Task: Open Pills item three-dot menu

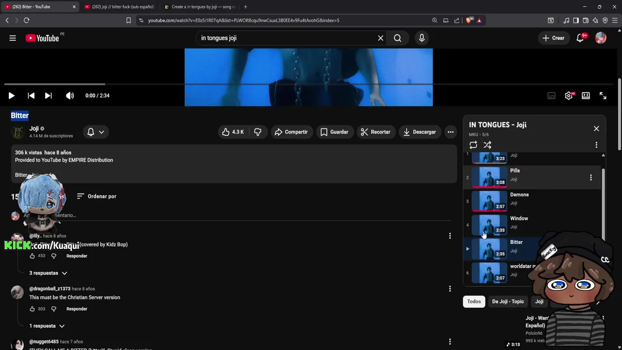Action: 591,177
